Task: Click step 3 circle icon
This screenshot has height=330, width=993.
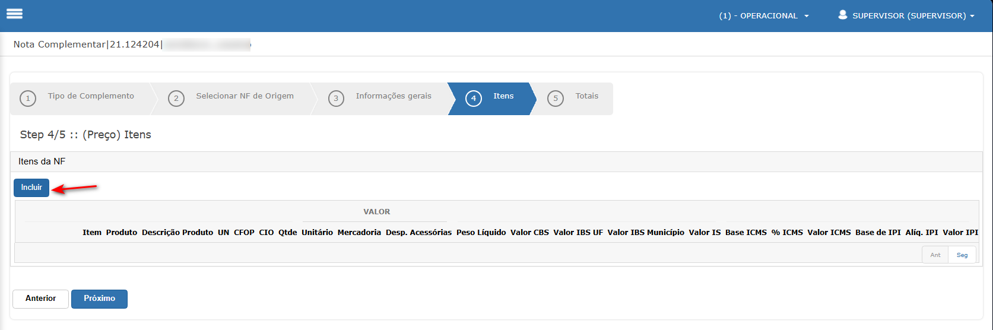Action: (336, 99)
